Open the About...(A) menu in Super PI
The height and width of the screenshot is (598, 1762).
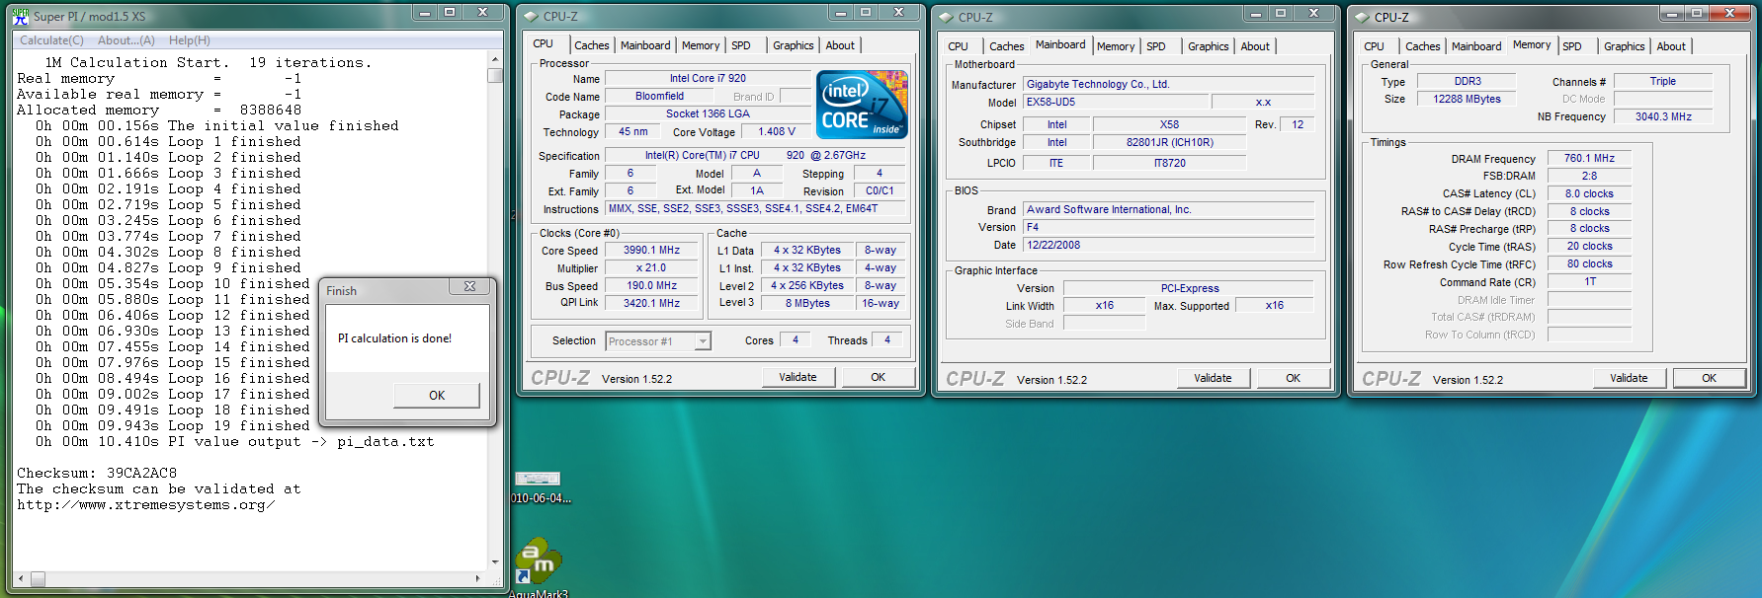(x=126, y=40)
